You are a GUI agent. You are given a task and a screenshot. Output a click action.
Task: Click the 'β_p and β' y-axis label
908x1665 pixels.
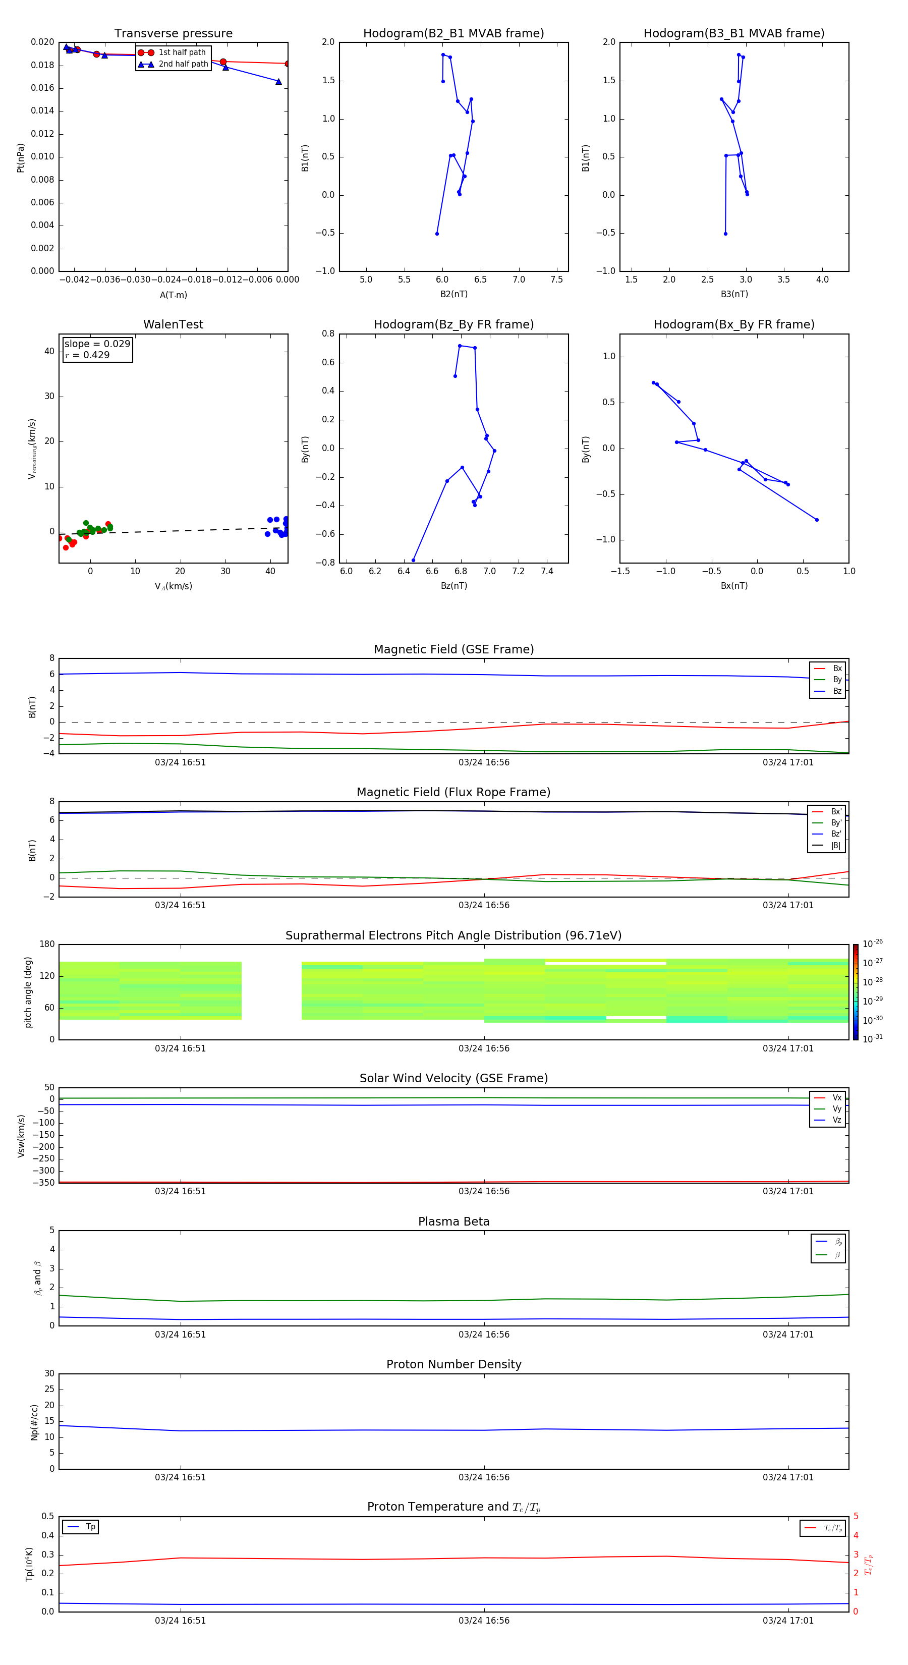37,1278
